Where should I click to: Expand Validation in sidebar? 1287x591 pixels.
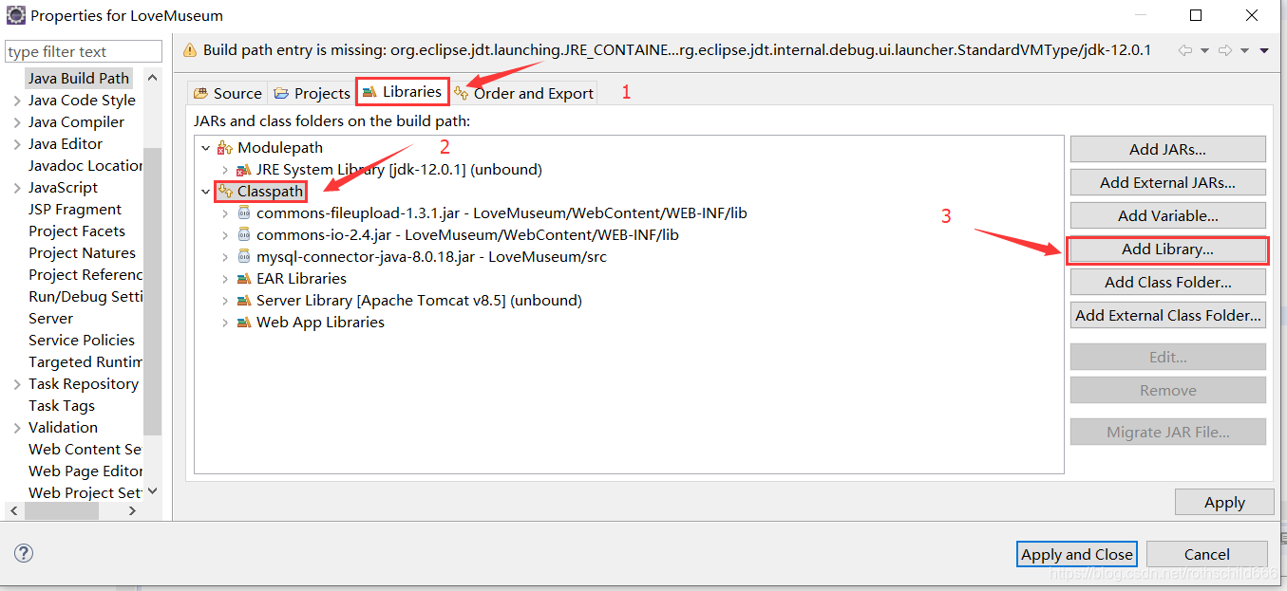(x=17, y=428)
